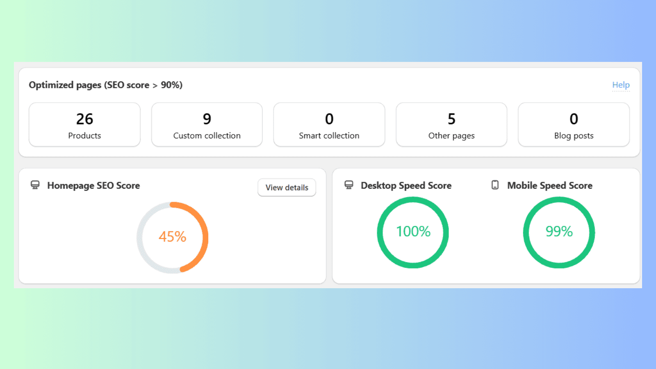Click the orange 45% SEO score ring
This screenshot has width=656, height=369.
173,237
